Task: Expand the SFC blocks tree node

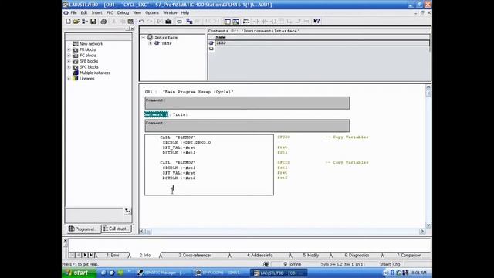Action: click(x=69, y=67)
